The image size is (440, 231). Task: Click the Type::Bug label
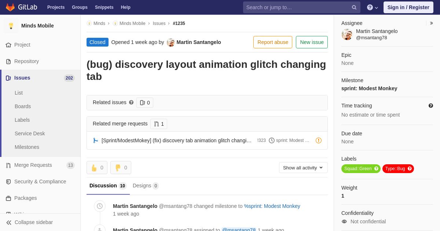click(395, 169)
